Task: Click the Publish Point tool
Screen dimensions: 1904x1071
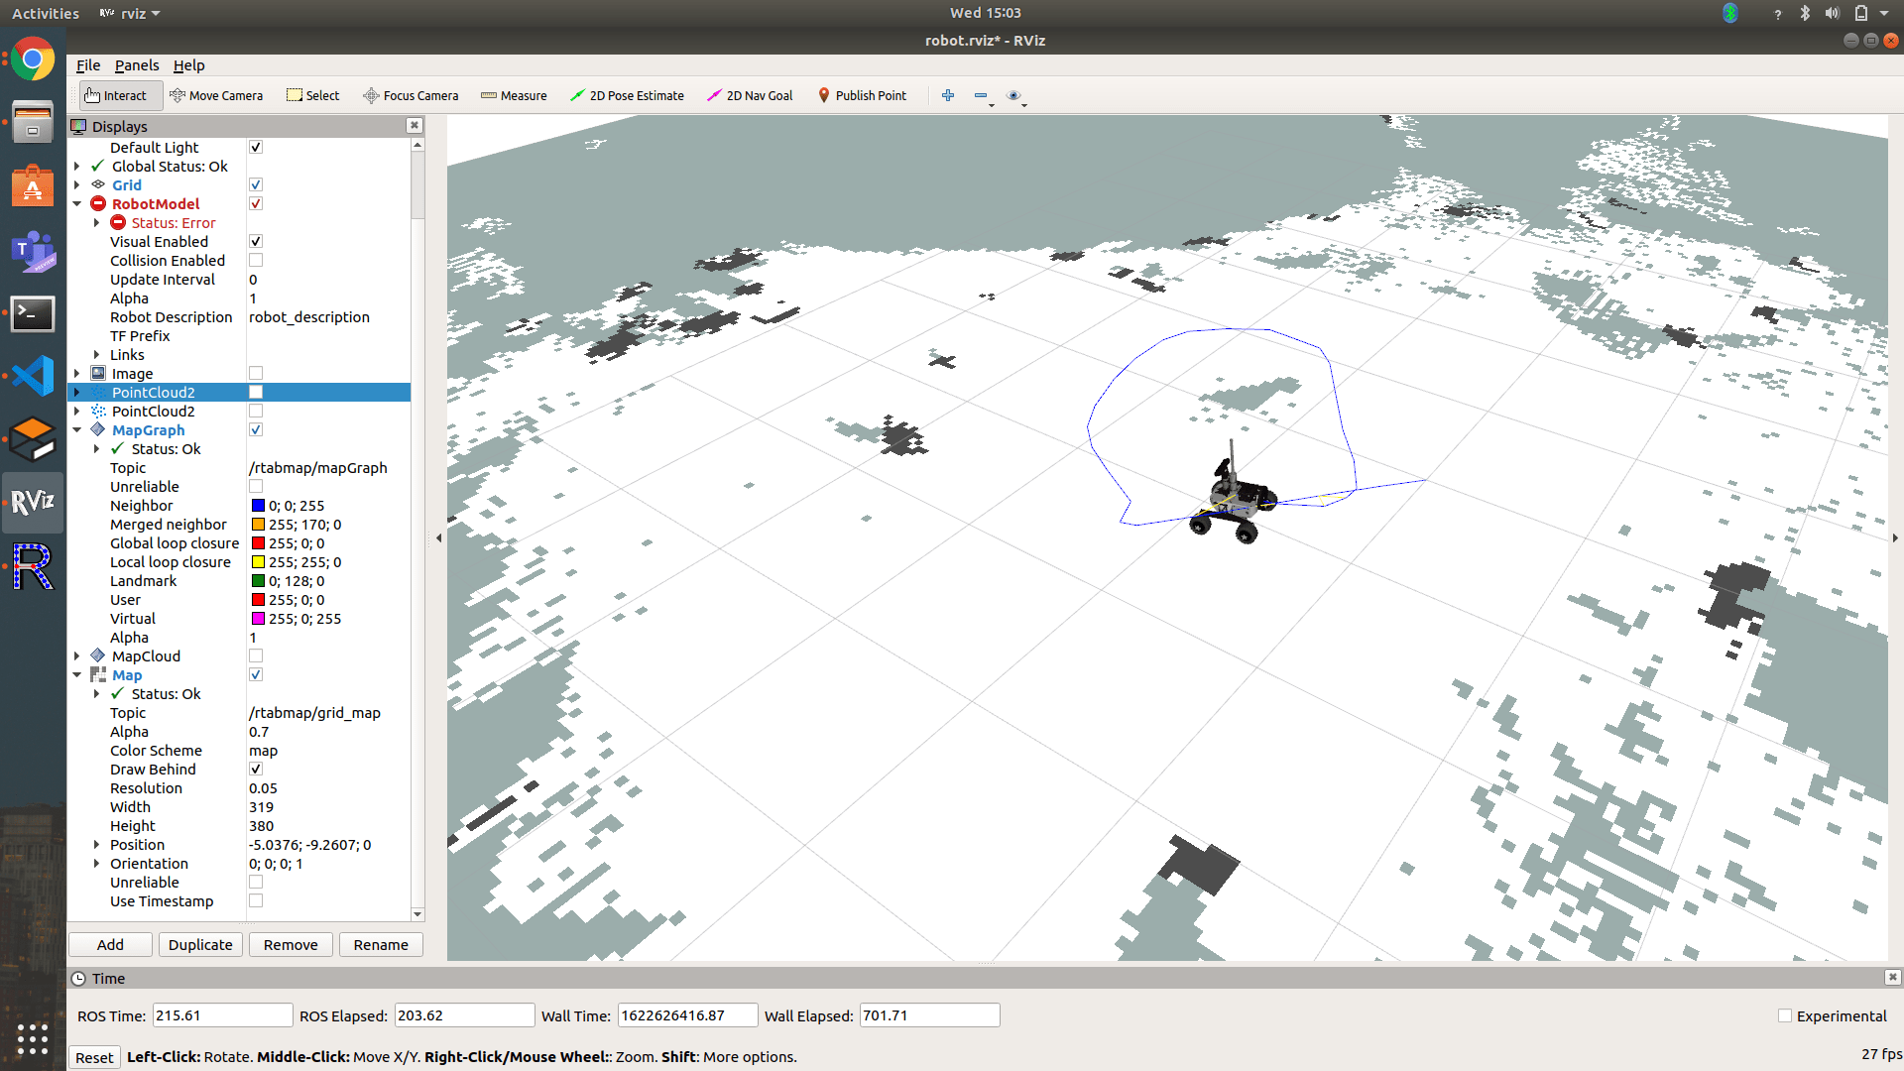Action: tap(862, 95)
